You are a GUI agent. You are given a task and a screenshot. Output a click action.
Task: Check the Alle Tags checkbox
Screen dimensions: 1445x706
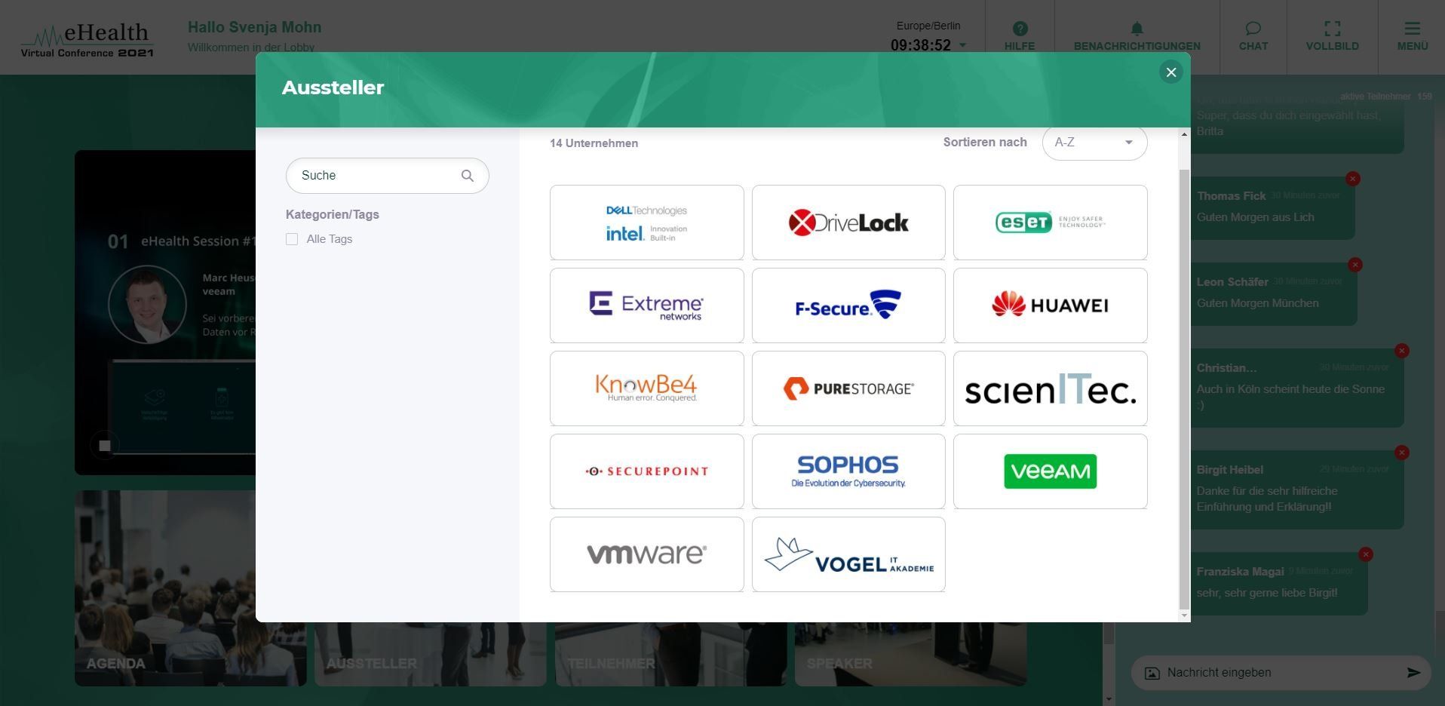click(x=292, y=239)
